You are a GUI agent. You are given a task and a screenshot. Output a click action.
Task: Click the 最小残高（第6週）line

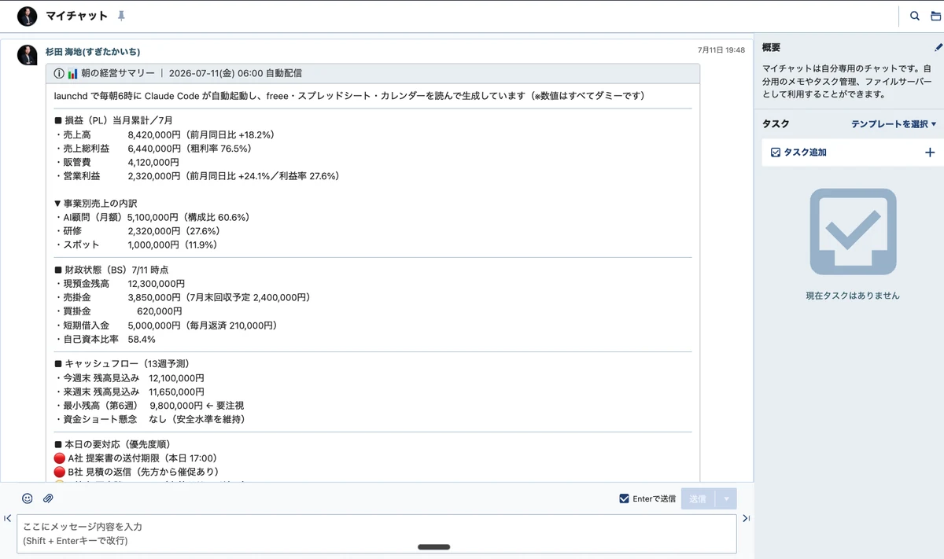pos(149,406)
